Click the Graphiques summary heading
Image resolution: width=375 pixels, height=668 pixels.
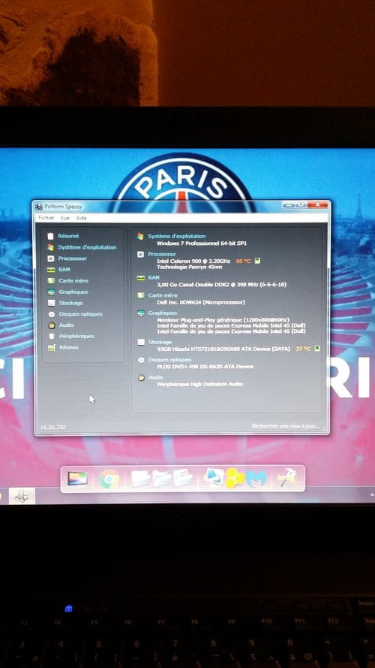coord(163,313)
